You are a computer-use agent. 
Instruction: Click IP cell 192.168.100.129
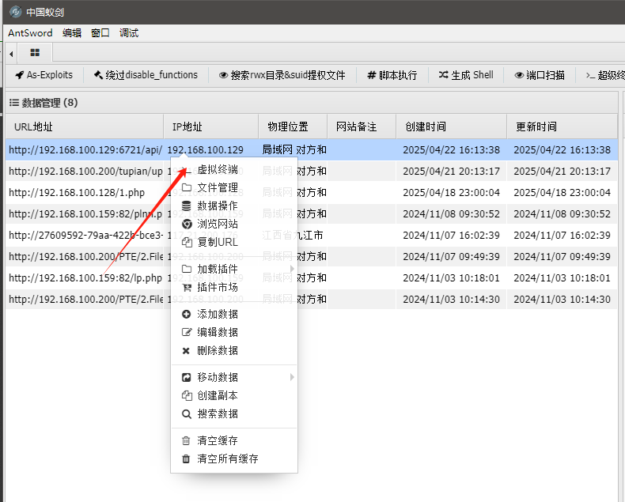click(205, 149)
